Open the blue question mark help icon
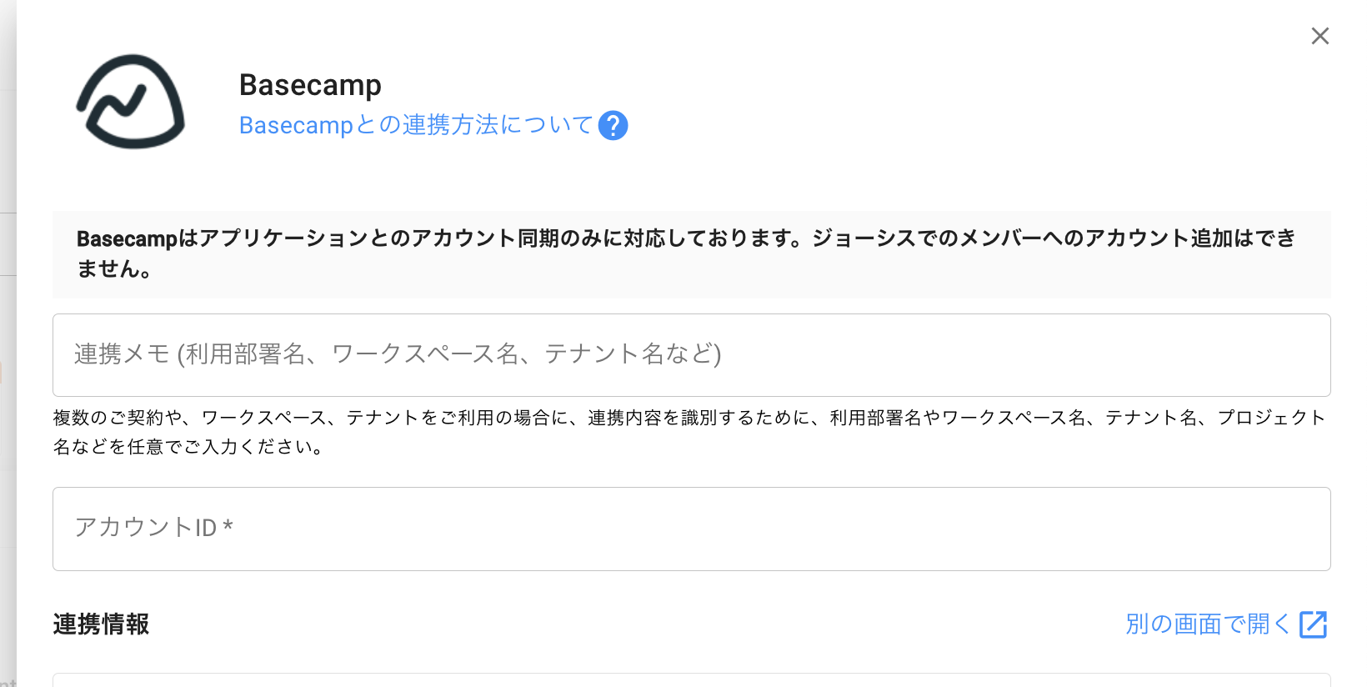Viewport: 1367px width, 687px height. [613, 126]
